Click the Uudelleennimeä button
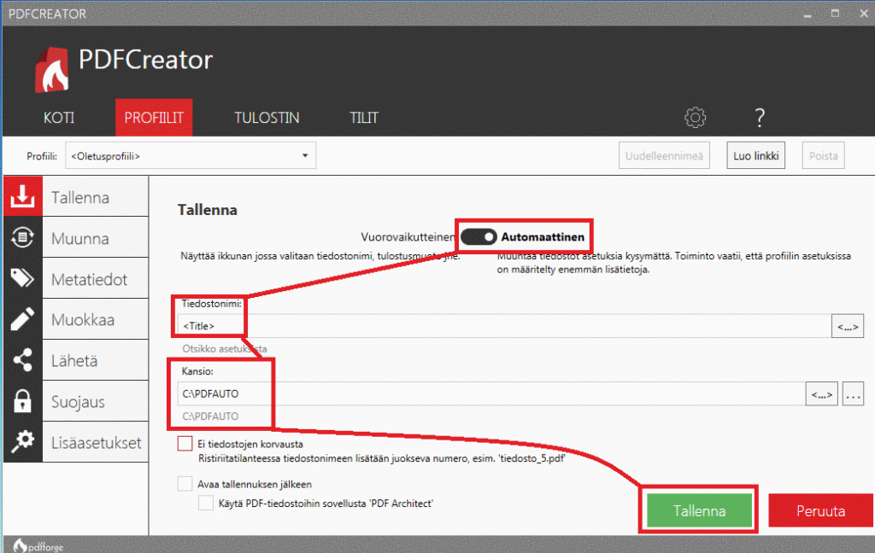Viewport: 875px width, 553px height. pos(664,155)
